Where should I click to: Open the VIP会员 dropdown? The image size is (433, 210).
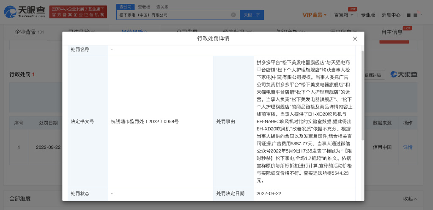[315, 15]
